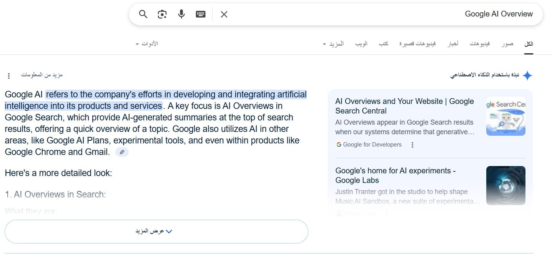Switch to the صور images tab
Screen dimensions: 552x255
507,44
